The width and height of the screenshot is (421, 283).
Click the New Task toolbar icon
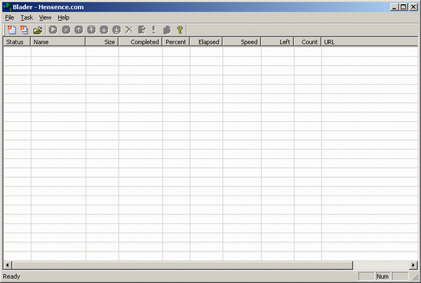click(x=12, y=29)
